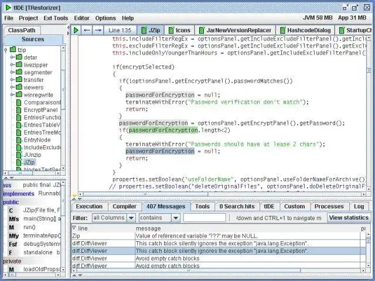Open the Editor menu

pyautogui.click(x=82, y=18)
